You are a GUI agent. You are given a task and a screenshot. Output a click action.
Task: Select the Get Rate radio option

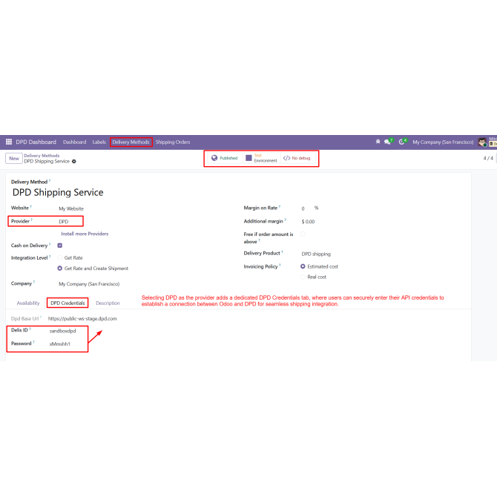point(59,257)
